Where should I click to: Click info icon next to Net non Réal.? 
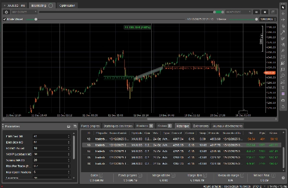point(273,176)
